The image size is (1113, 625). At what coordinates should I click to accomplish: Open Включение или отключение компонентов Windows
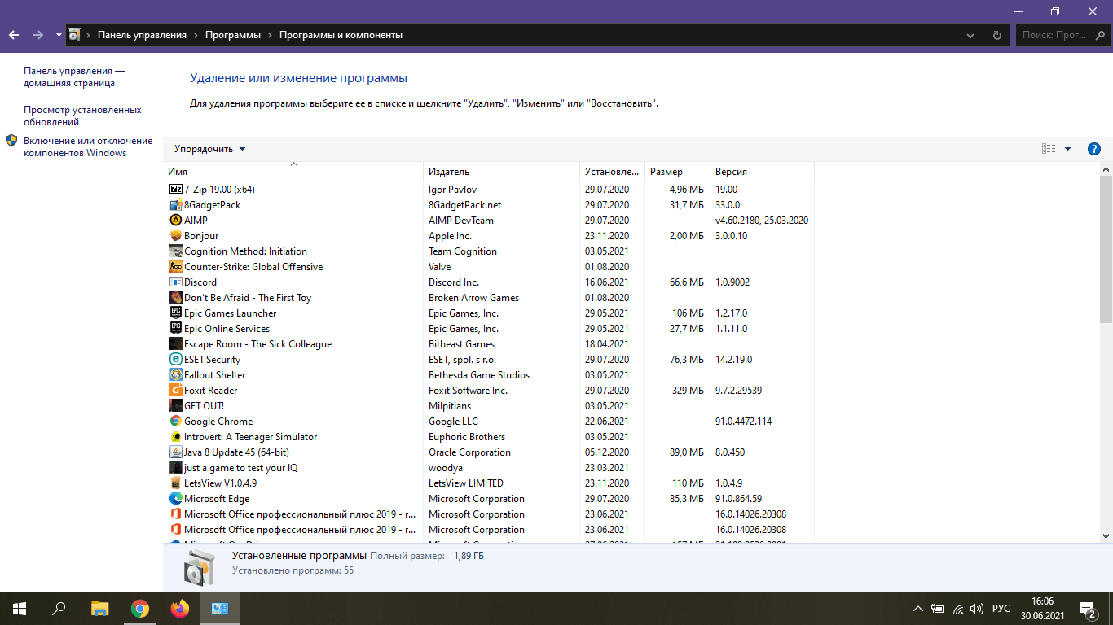(x=88, y=146)
